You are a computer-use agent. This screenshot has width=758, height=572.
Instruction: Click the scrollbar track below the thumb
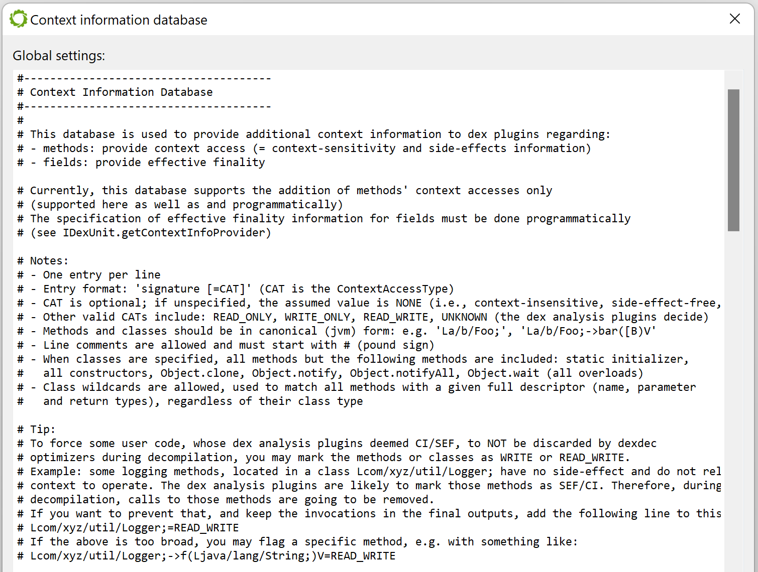733,401
